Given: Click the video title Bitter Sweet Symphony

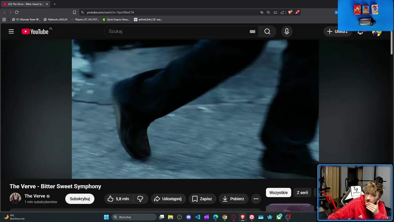Looking at the screenshot, I should 55,186.
